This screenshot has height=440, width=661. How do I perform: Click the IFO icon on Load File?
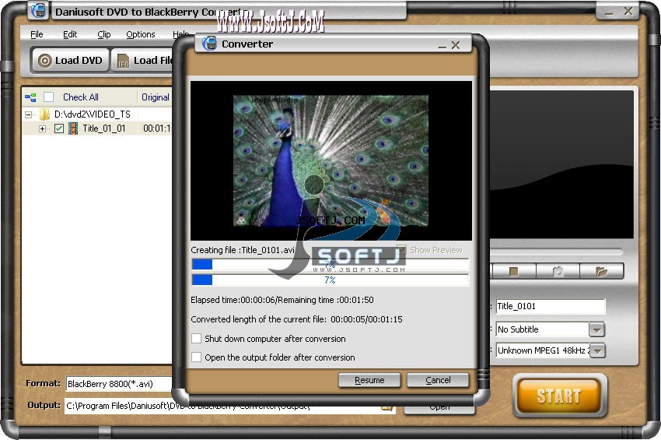click(123, 61)
